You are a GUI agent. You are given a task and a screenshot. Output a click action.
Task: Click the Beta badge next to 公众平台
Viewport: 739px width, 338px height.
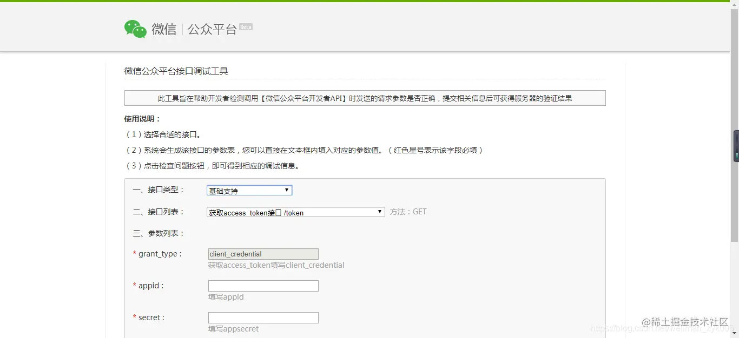246,26
